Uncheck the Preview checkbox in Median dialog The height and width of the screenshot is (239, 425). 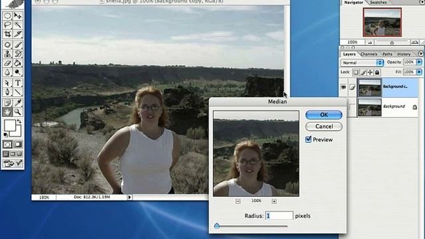click(308, 139)
